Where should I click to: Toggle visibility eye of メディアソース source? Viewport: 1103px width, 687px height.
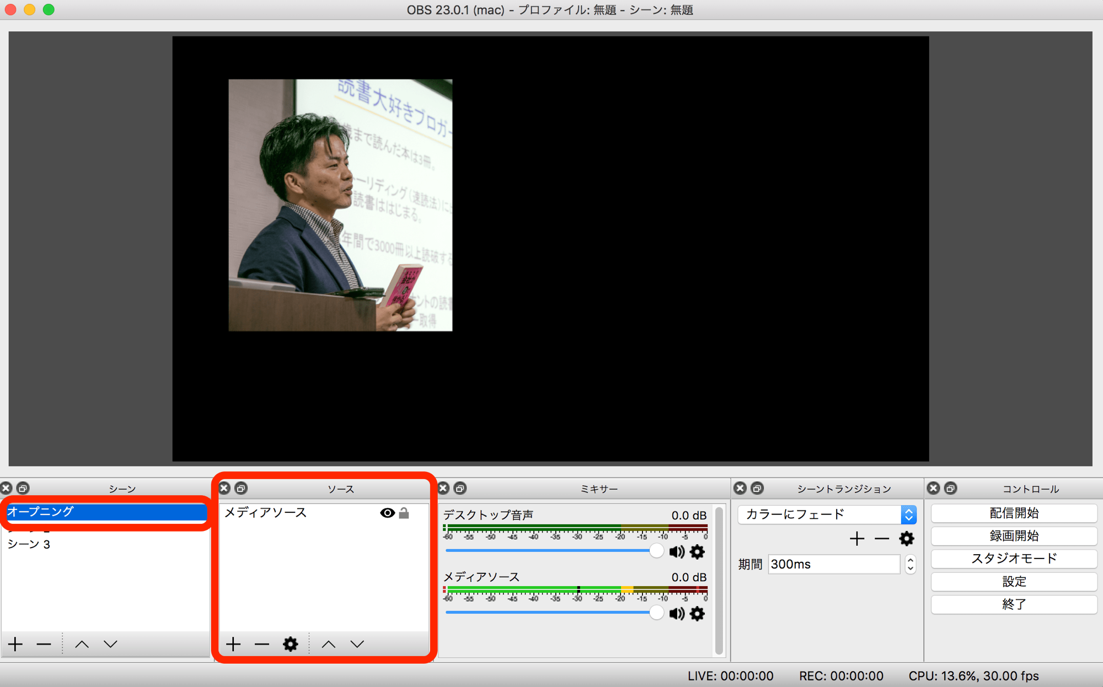coord(387,513)
